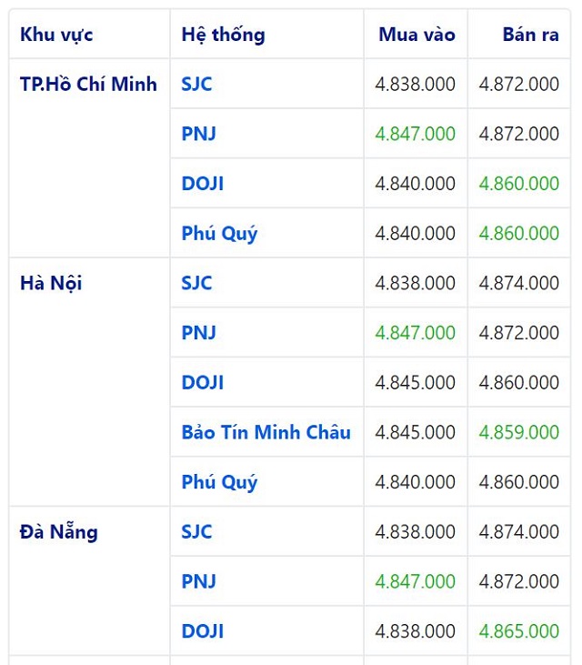Open the Phú Quý link in the Hà Nội section
Screen dimensions: 582x665
pos(219,482)
